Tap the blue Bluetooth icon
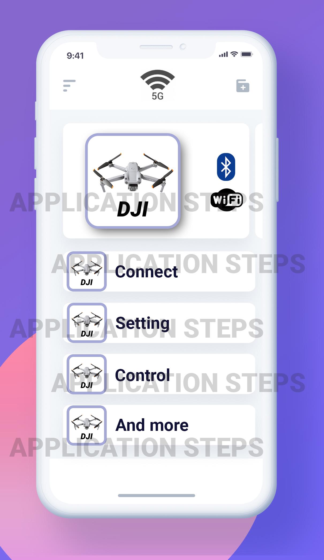This screenshot has height=560, width=324. coord(226,167)
